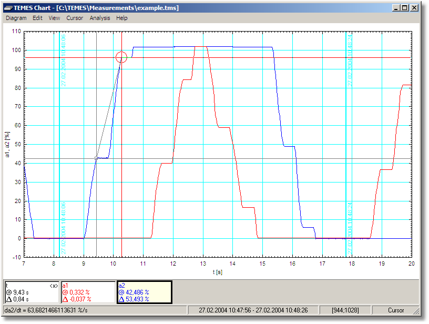Click the 't [s]' x-axis label
The image size is (429, 324).
click(x=217, y=272)
